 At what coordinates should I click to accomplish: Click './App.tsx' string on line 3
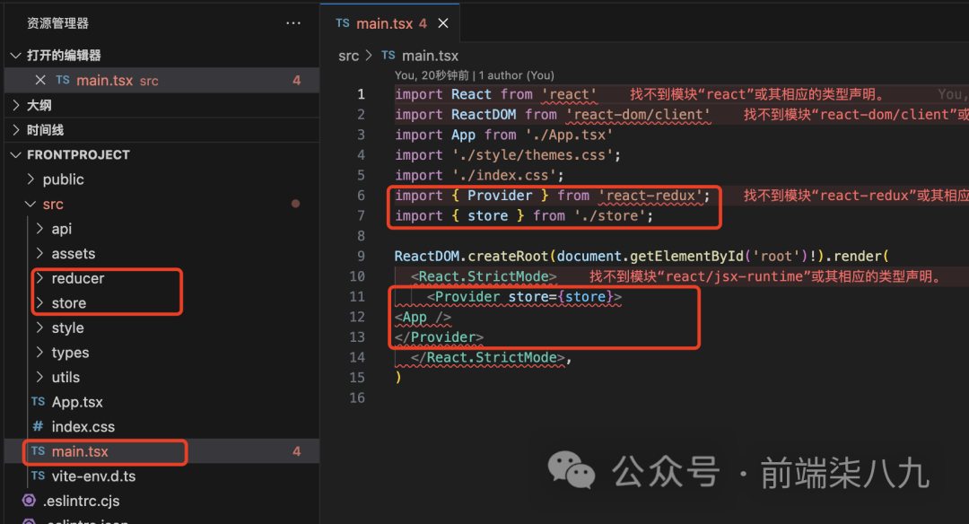pyautogui.click(x=569, y=135)
